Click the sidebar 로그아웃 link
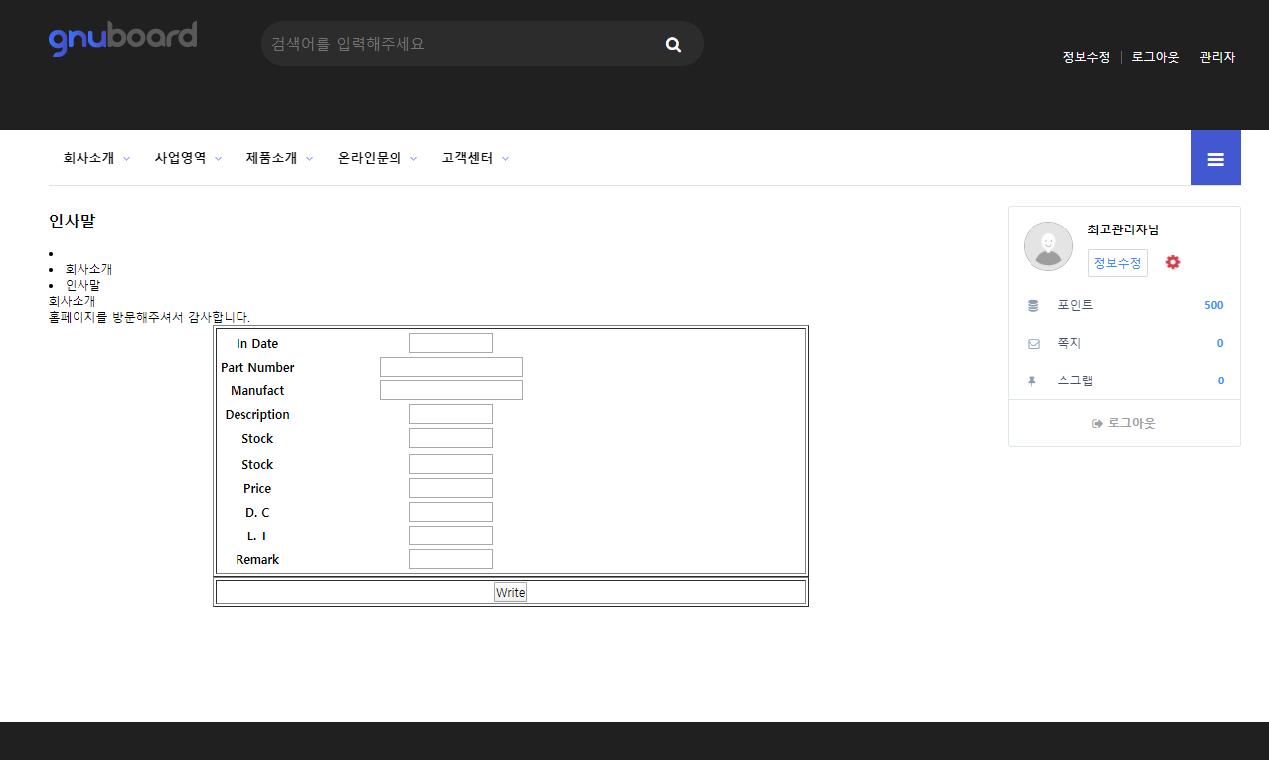The image size is (1269, 760). [1124, 423]
